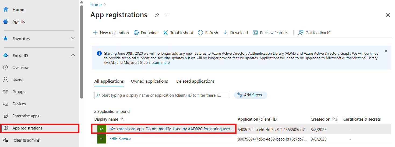Click FHIR Service created date 8/8/2025

coord(319,139)
